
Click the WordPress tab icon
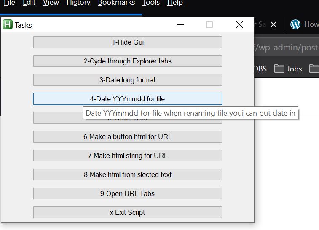tap(296, 25)
